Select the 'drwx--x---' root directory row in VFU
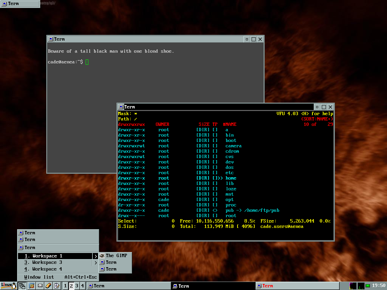The width and height of the screenshot is (387, 290). [226, 216]
